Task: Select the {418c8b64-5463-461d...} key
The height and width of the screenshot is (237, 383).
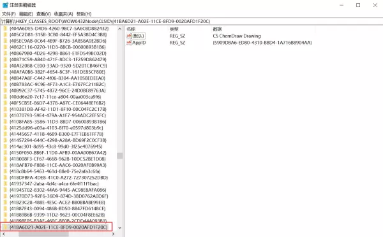Action: tap(55, 171)
